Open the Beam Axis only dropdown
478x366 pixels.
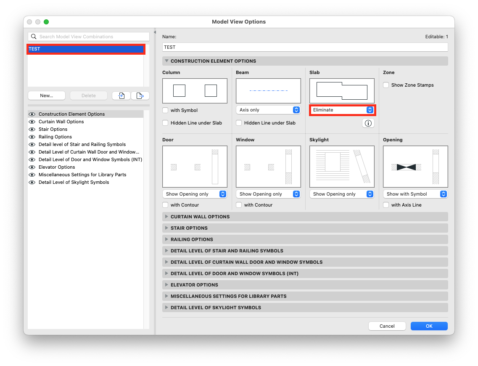tap(268, 110)
